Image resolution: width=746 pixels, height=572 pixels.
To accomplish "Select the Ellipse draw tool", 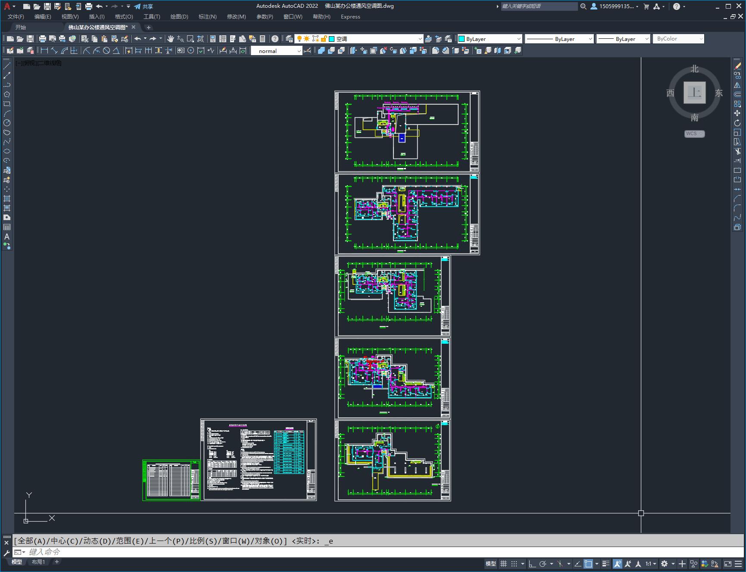I will [7, 152].
